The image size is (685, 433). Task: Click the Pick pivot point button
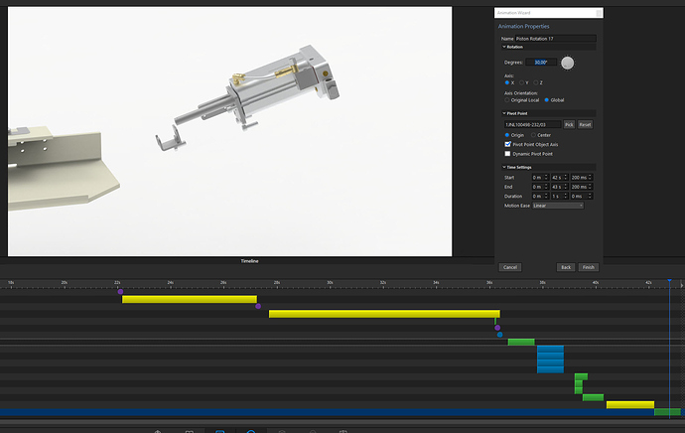point(569,124)
